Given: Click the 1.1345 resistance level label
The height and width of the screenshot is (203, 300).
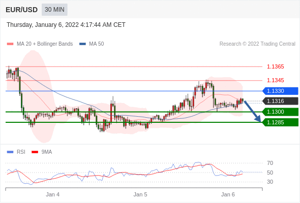Looking at the screenshot, I should 275,80.
